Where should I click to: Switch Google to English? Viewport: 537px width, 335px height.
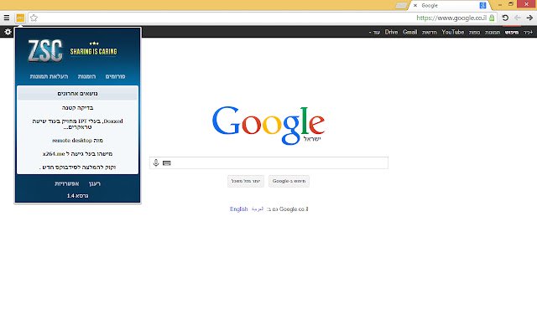(238, 209)
